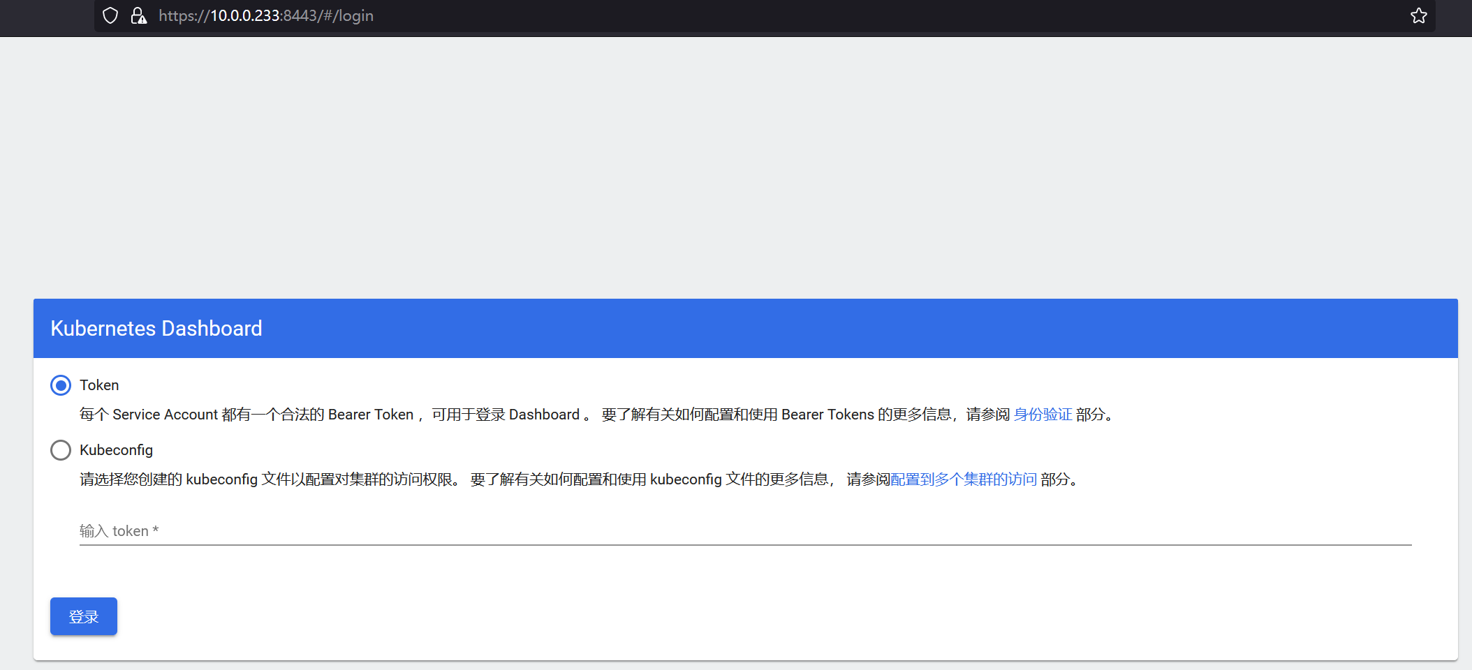The width and height of the screenshot is (1472, 670).
Task: Open the 身份验证 link
Action: click(x=1043, y=415)
